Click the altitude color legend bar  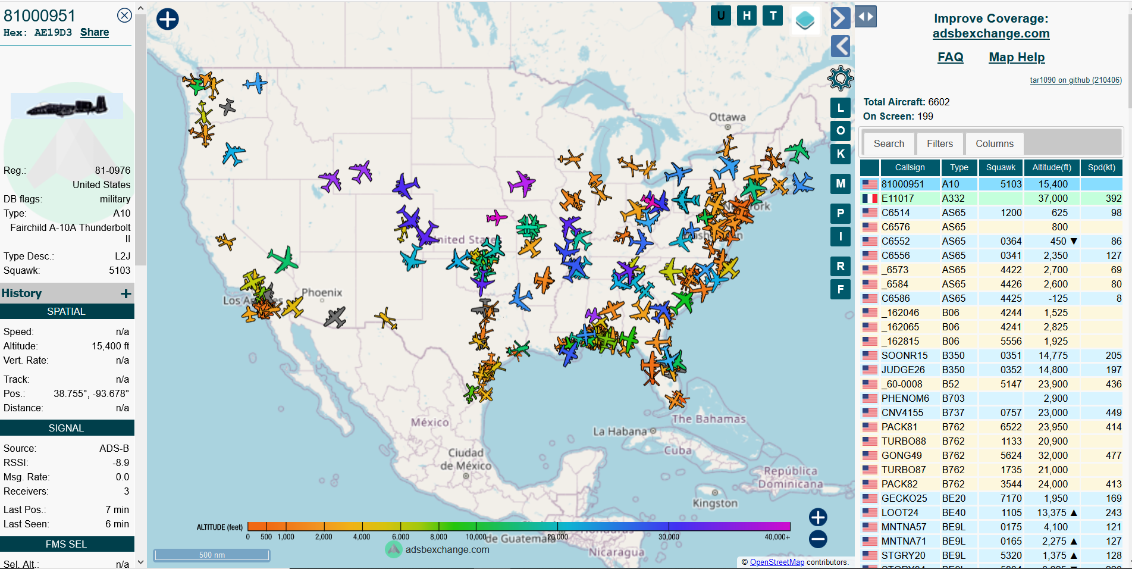tap(519, 526)
